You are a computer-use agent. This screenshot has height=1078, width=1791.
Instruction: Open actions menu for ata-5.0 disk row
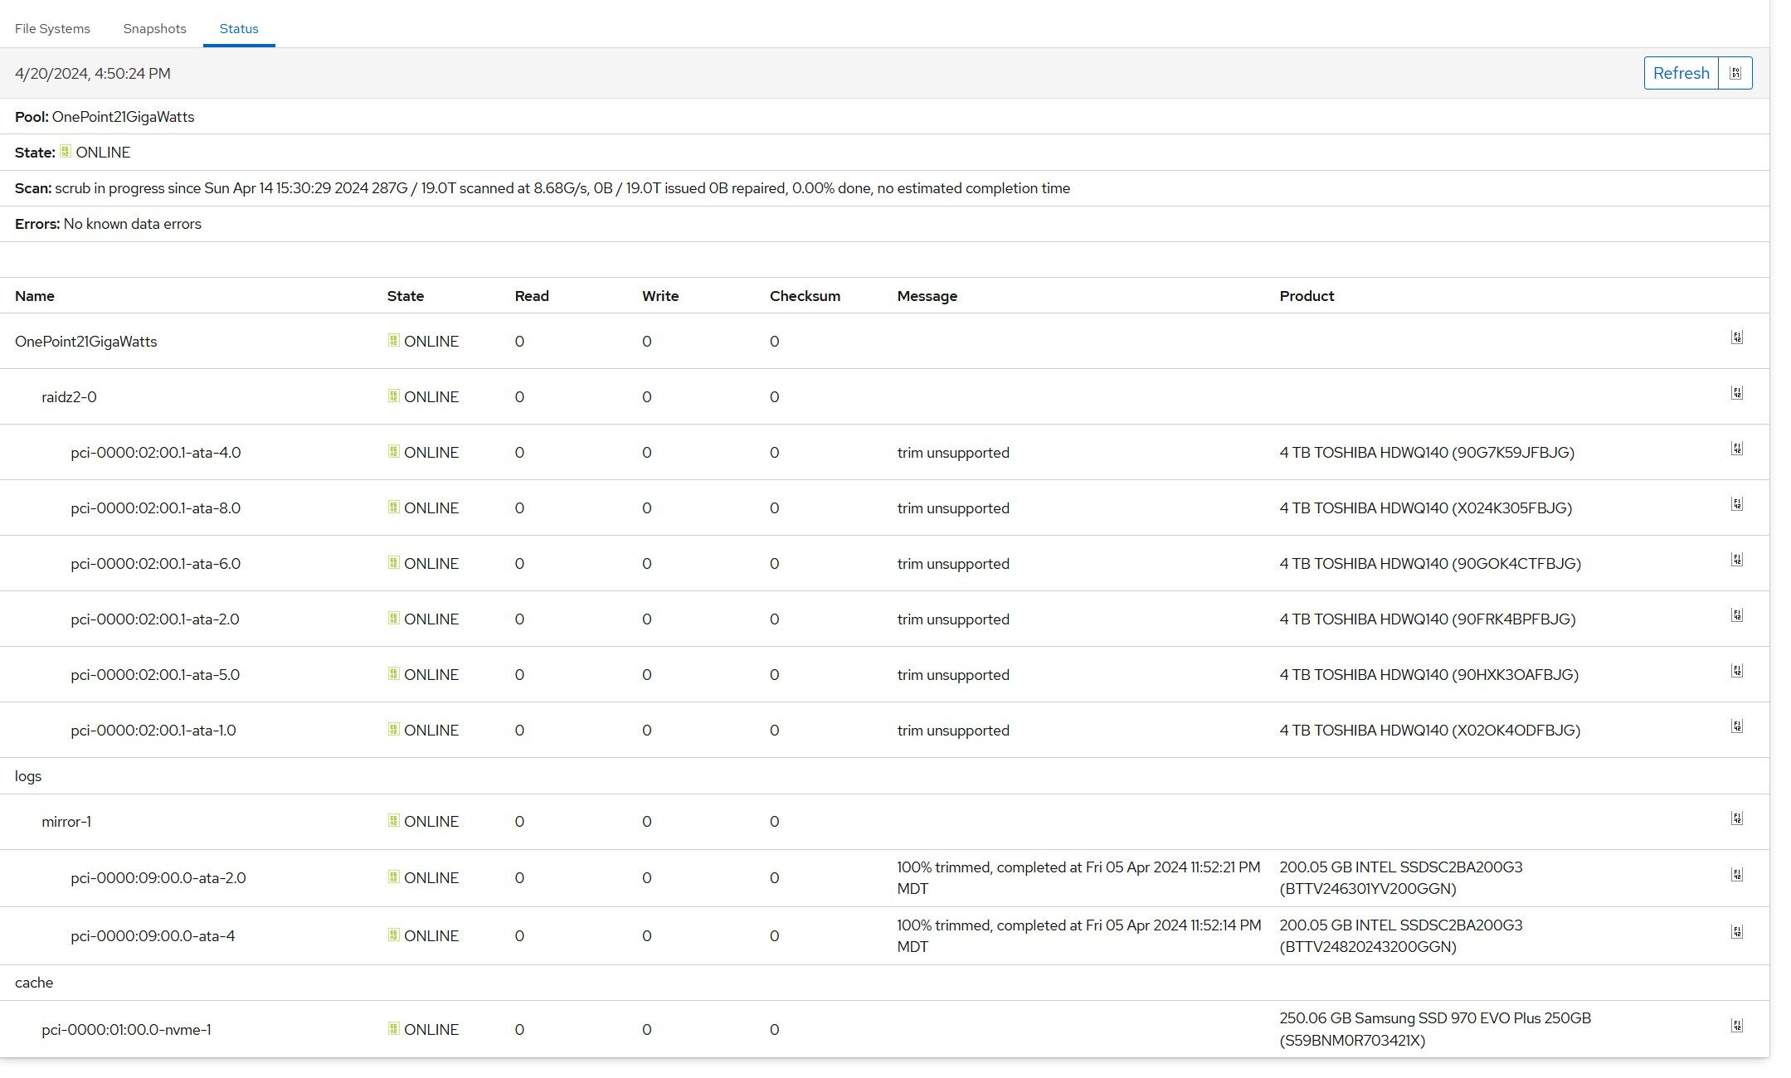pos(1736,671)
